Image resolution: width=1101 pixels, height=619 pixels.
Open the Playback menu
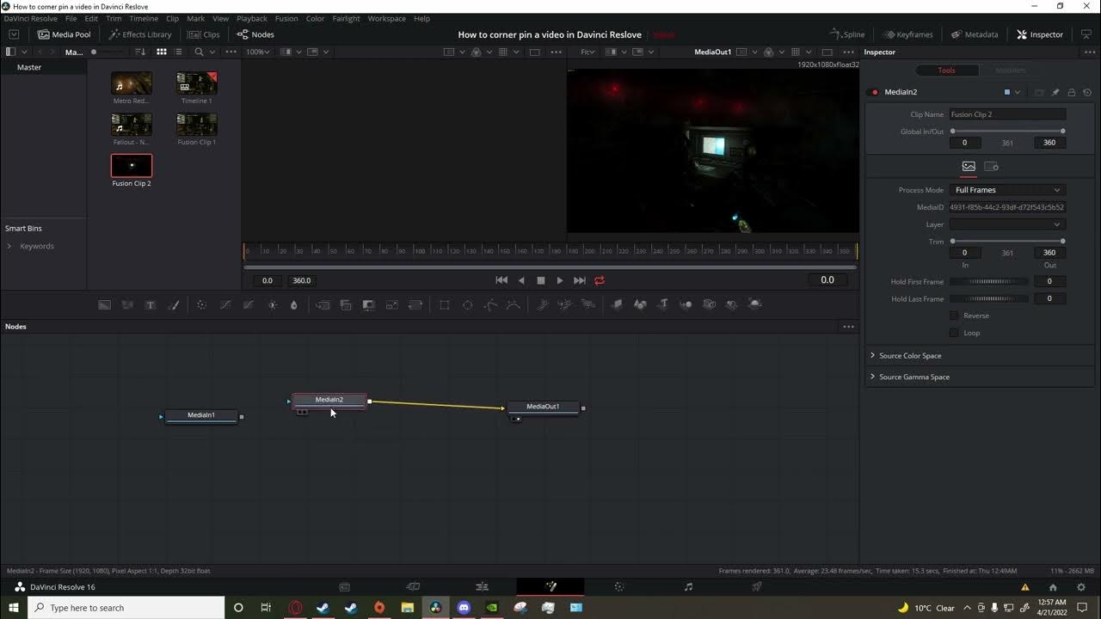[x=252, y=18]
